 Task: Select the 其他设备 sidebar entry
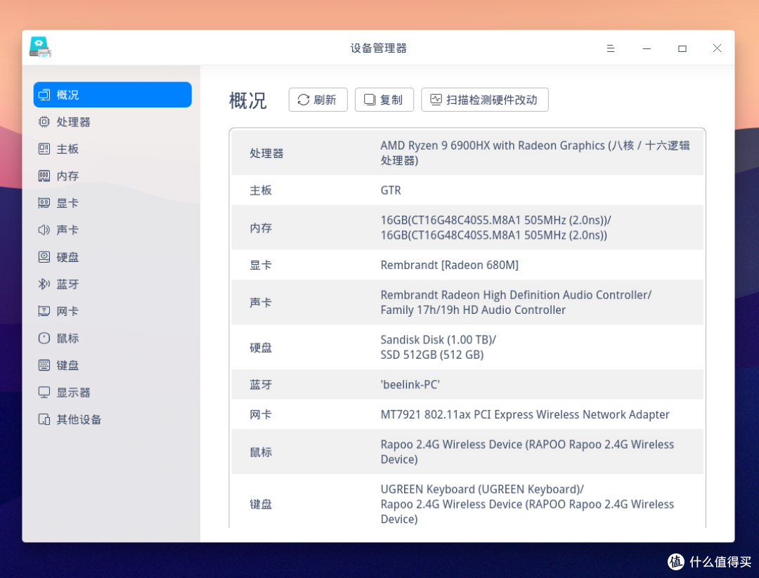112,419
